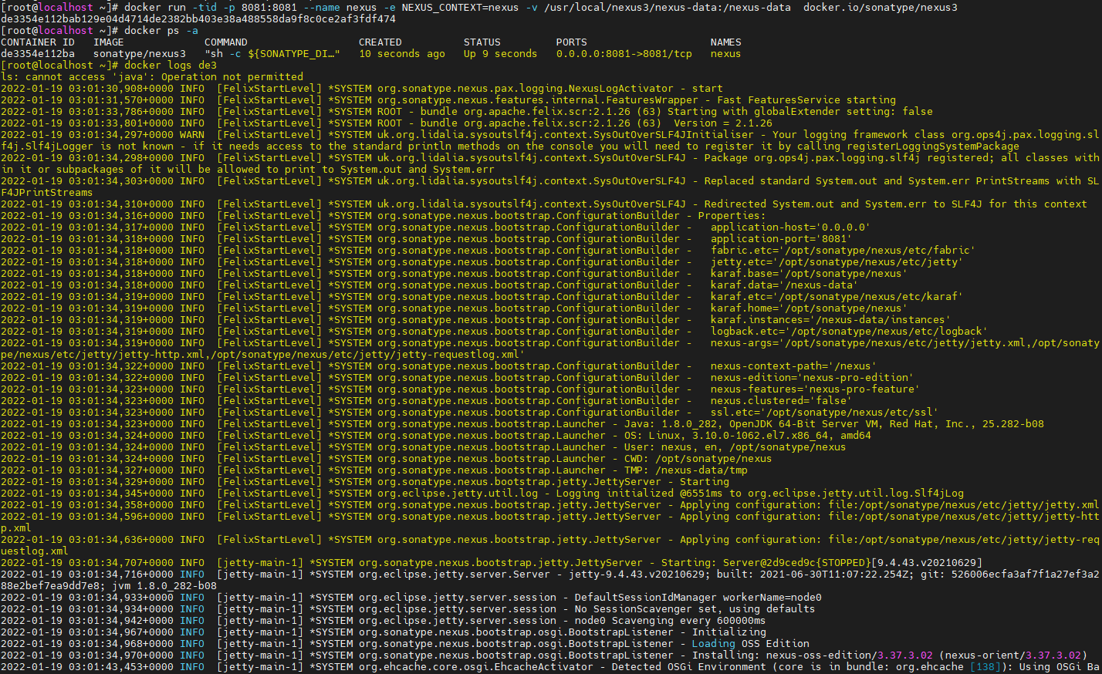
Task: Click the 'docker ps -a' command text
Action: click(x=161, y=30)
